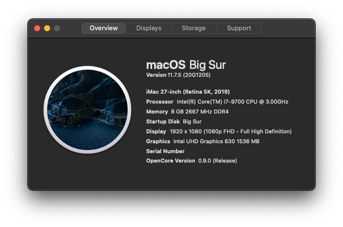Switch to the Overview tab
343x227 pixels.
tap(104, 28)
